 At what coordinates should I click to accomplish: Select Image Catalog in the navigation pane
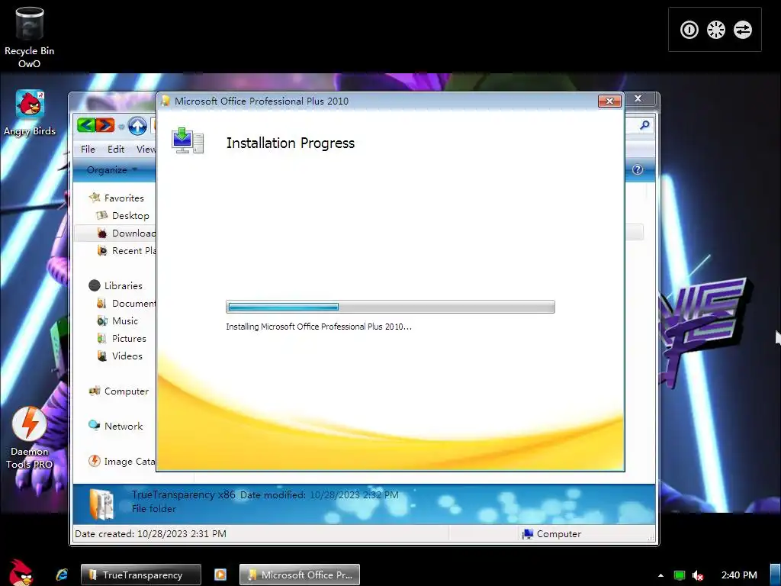tap(122, 462)
